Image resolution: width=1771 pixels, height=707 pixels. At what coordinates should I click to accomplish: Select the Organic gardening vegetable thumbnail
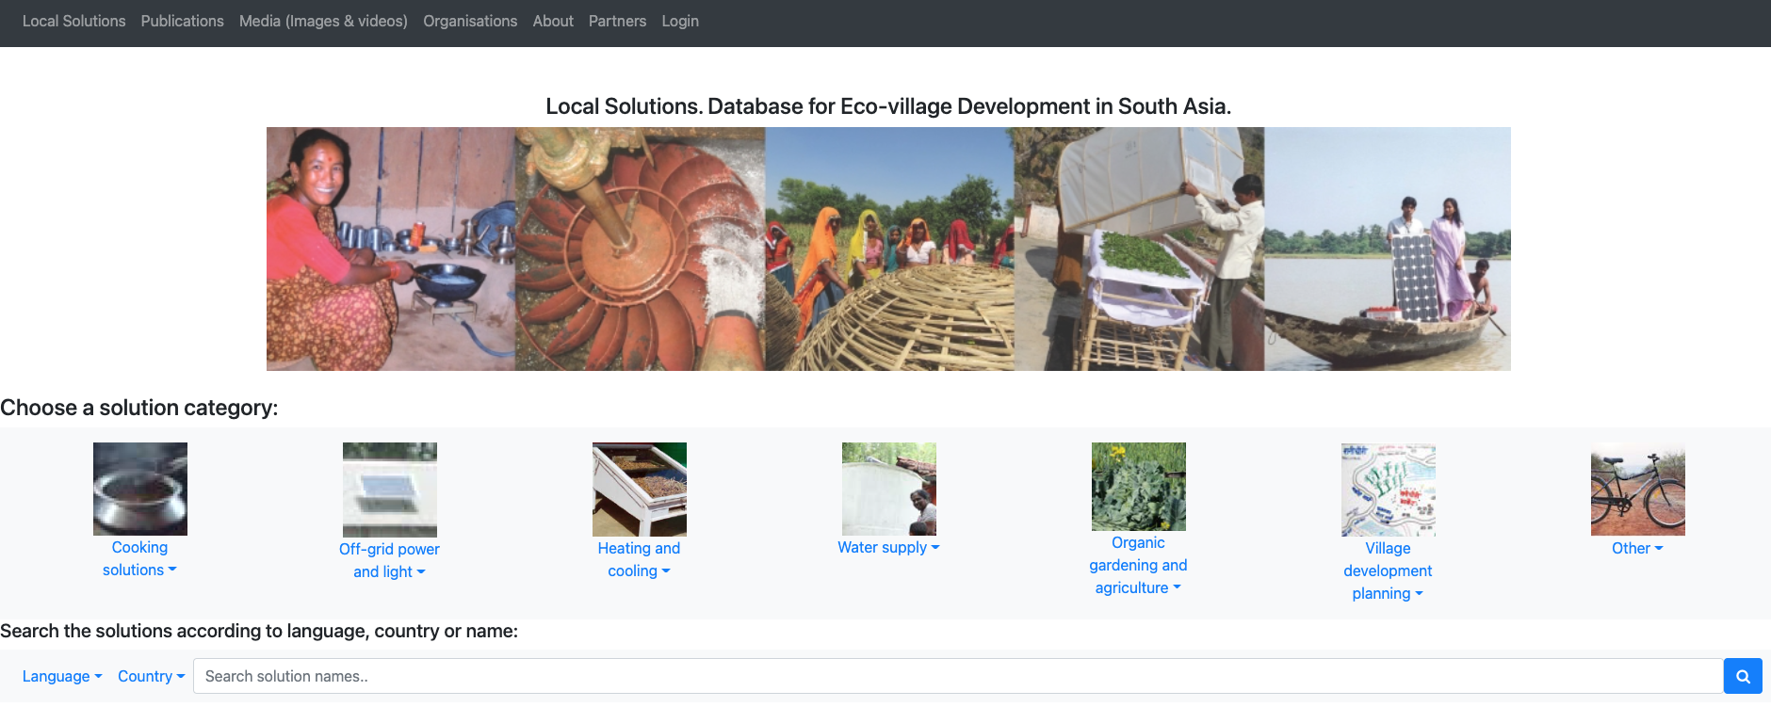pyautogui.click(x=1139, y=487)
